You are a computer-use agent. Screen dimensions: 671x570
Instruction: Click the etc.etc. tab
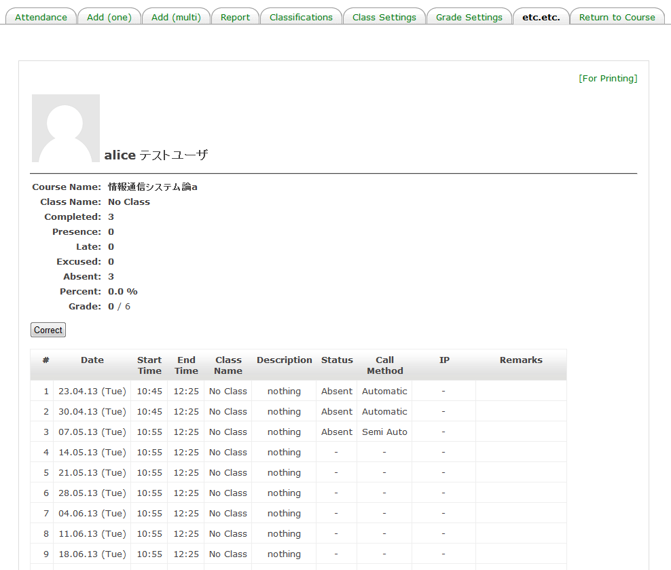(x=541, y=17)
